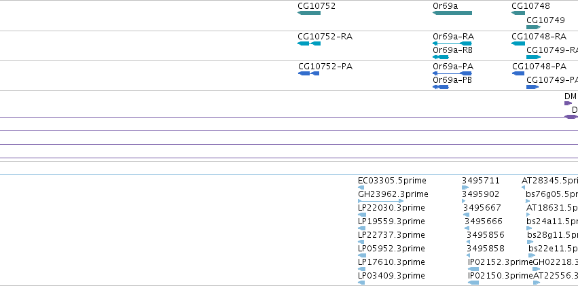
Task: Click the Or69a-PA protein glyph
Action: (x=452, y=73)
